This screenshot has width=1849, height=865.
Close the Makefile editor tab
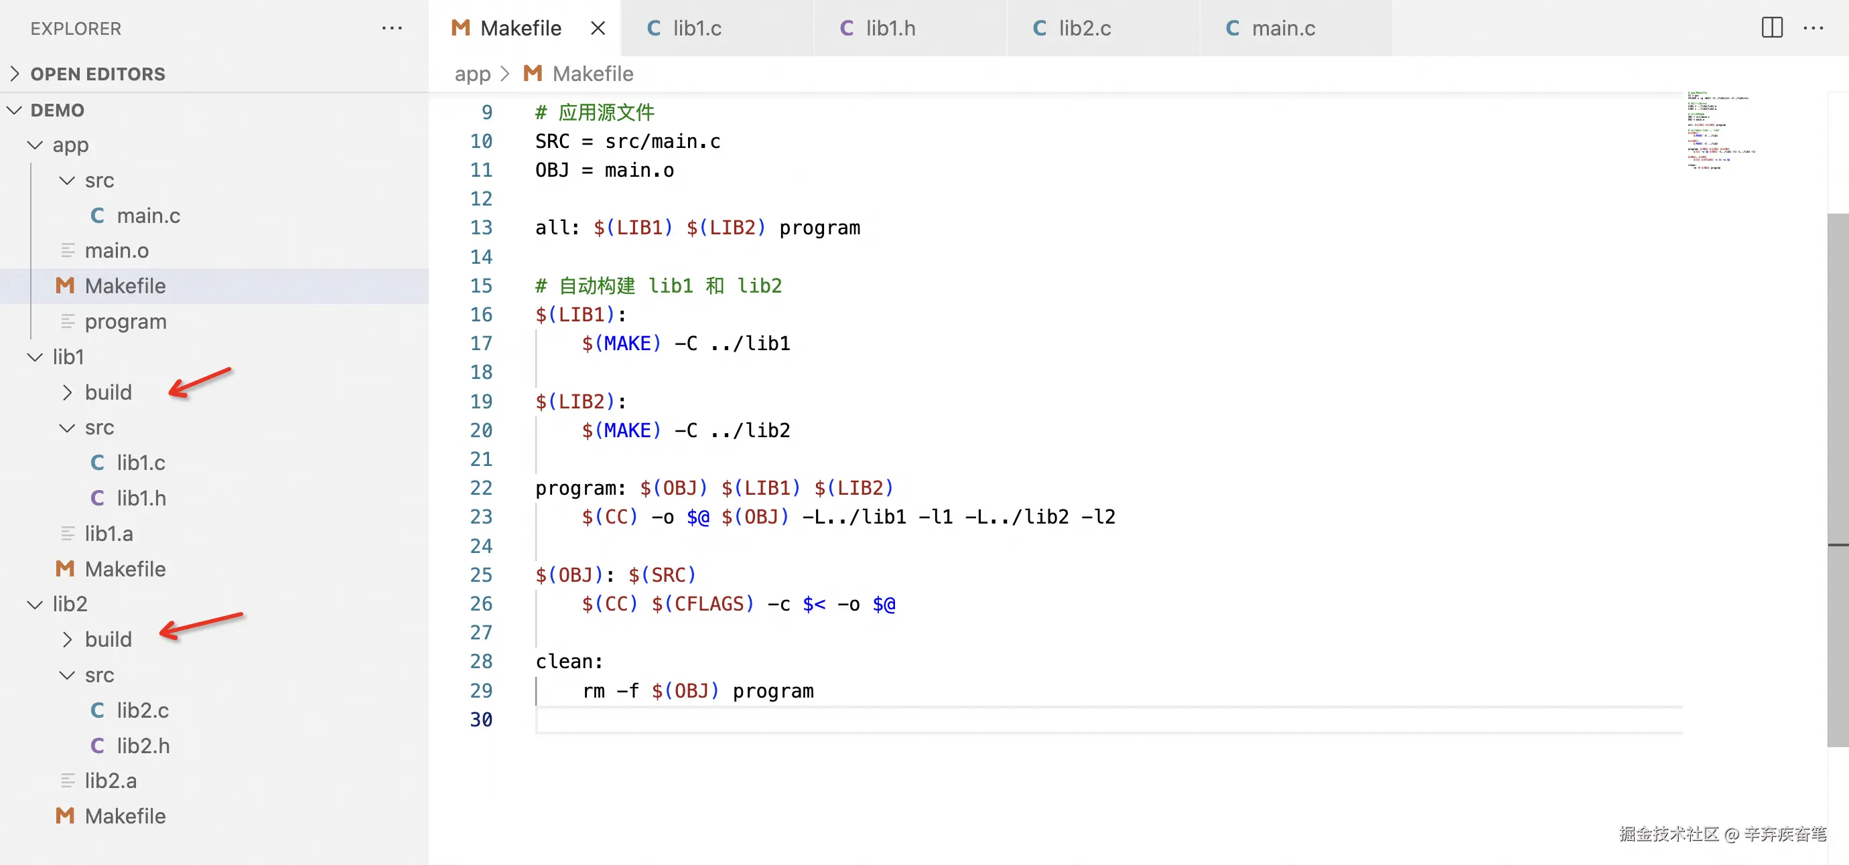point(597,28)
